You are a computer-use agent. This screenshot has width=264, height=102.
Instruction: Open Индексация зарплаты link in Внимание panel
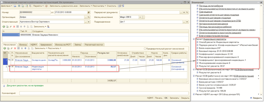[x=215, y=39]
